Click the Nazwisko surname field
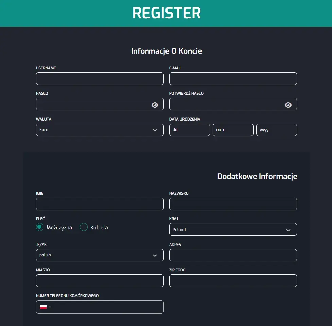Viewport: 332px width, 326px height. click(233, 204)
